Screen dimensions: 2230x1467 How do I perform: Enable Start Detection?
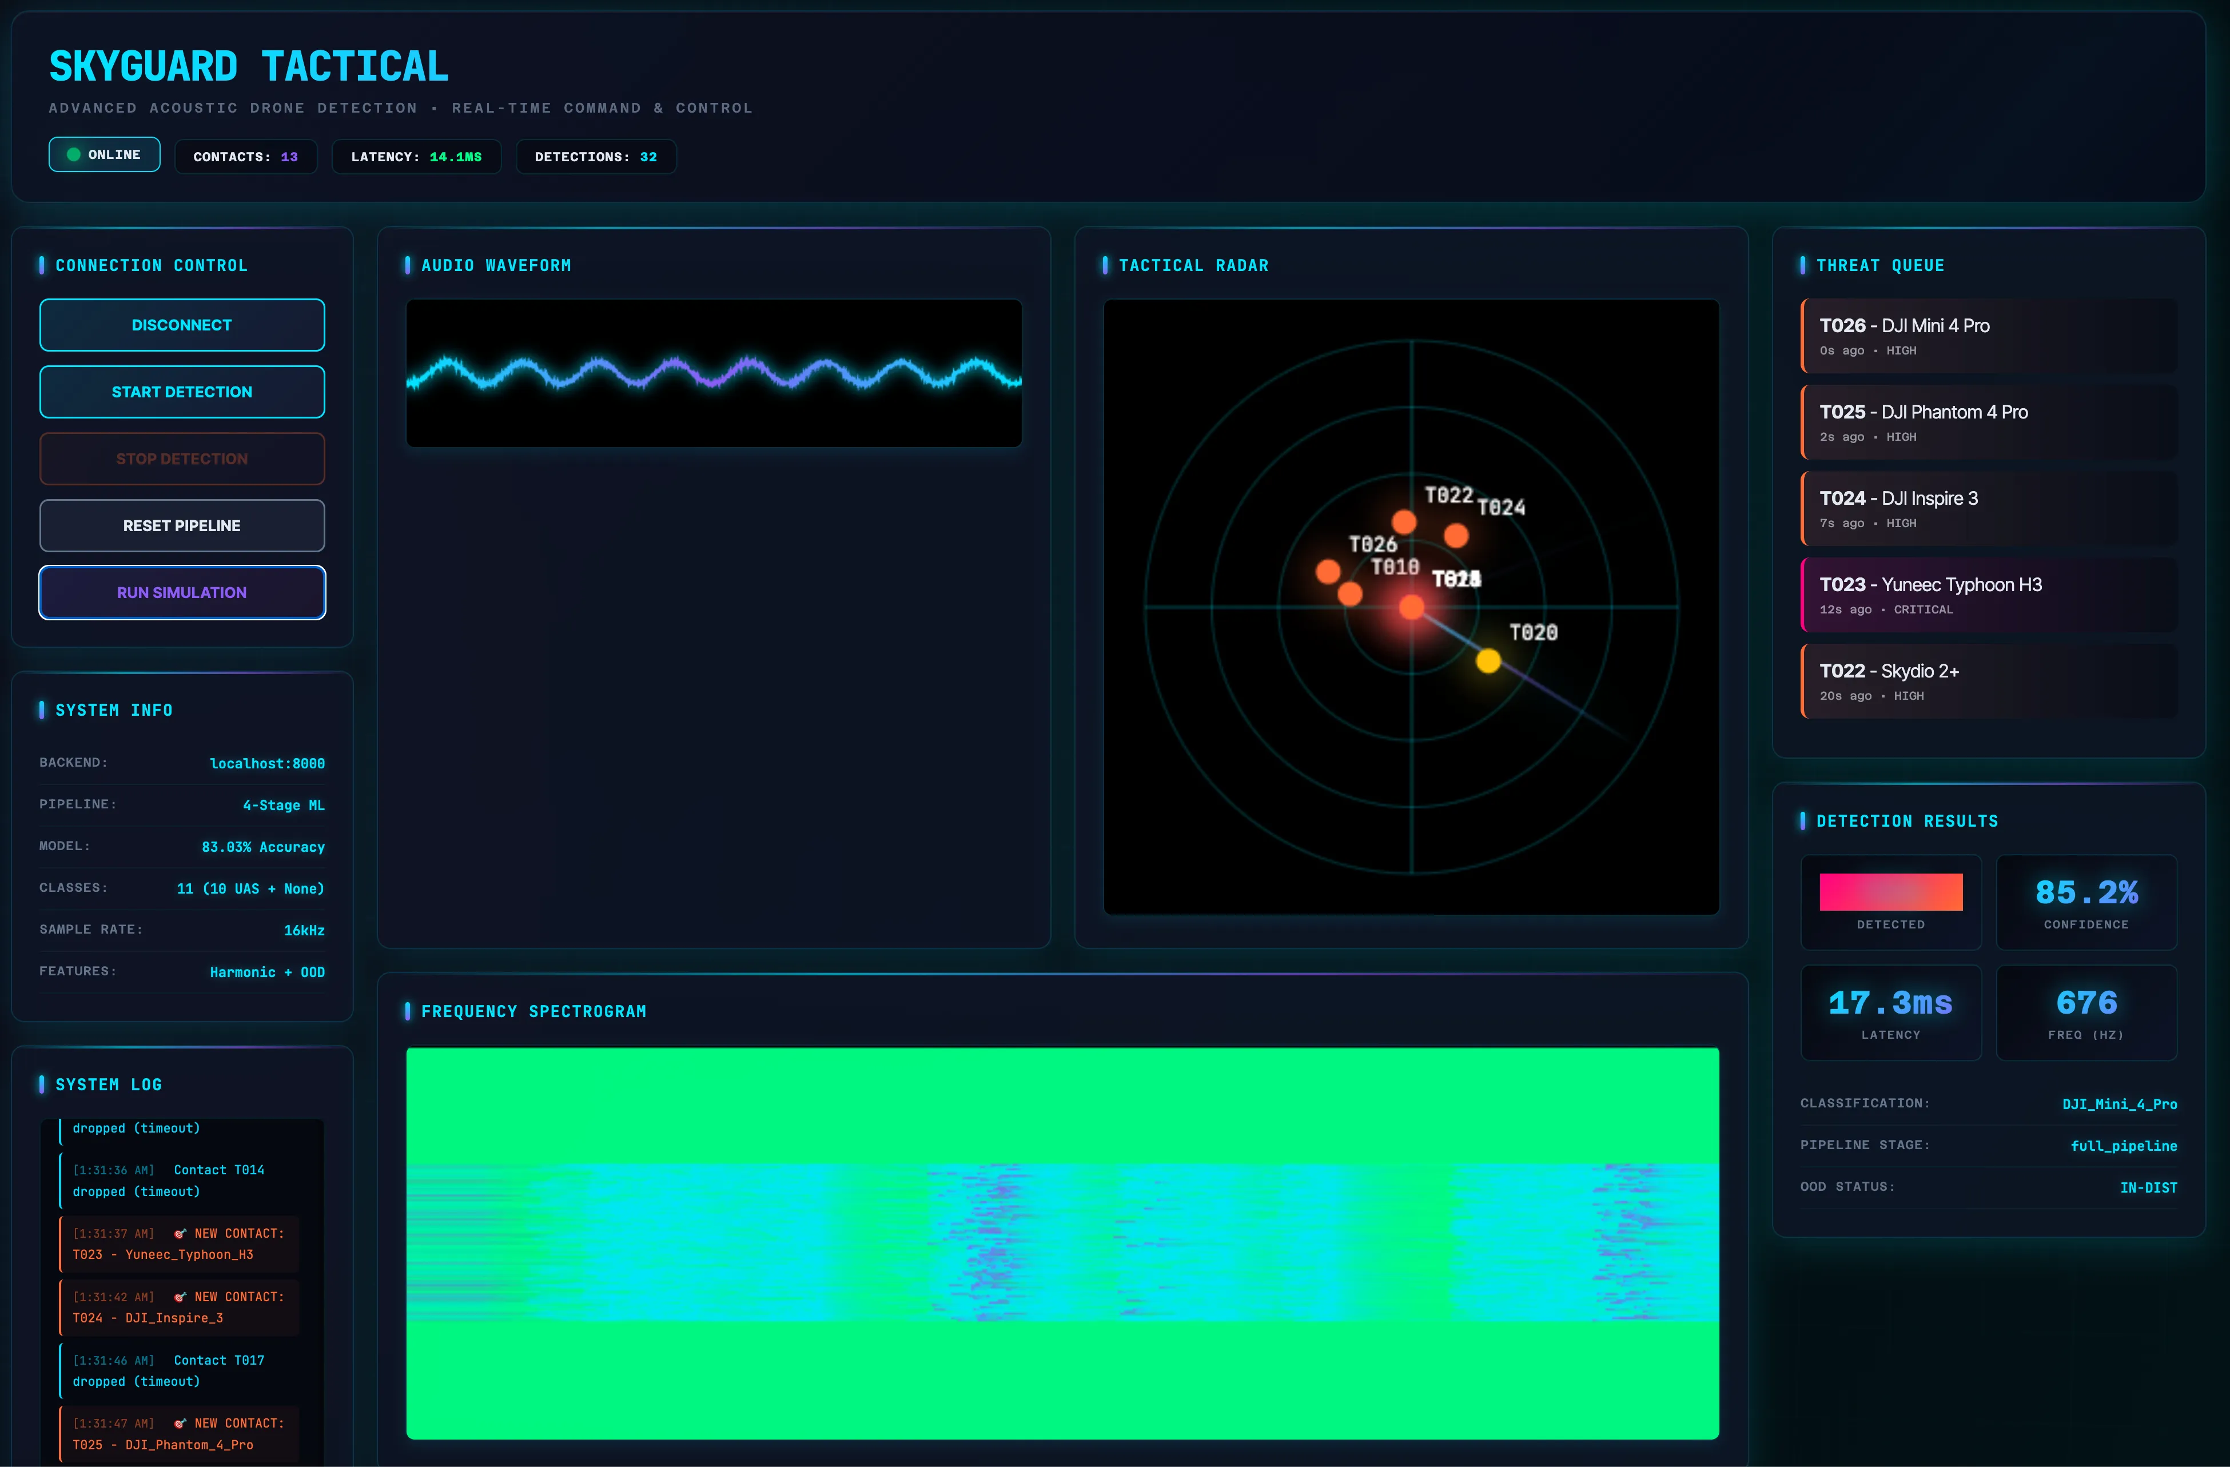[182, 392]
